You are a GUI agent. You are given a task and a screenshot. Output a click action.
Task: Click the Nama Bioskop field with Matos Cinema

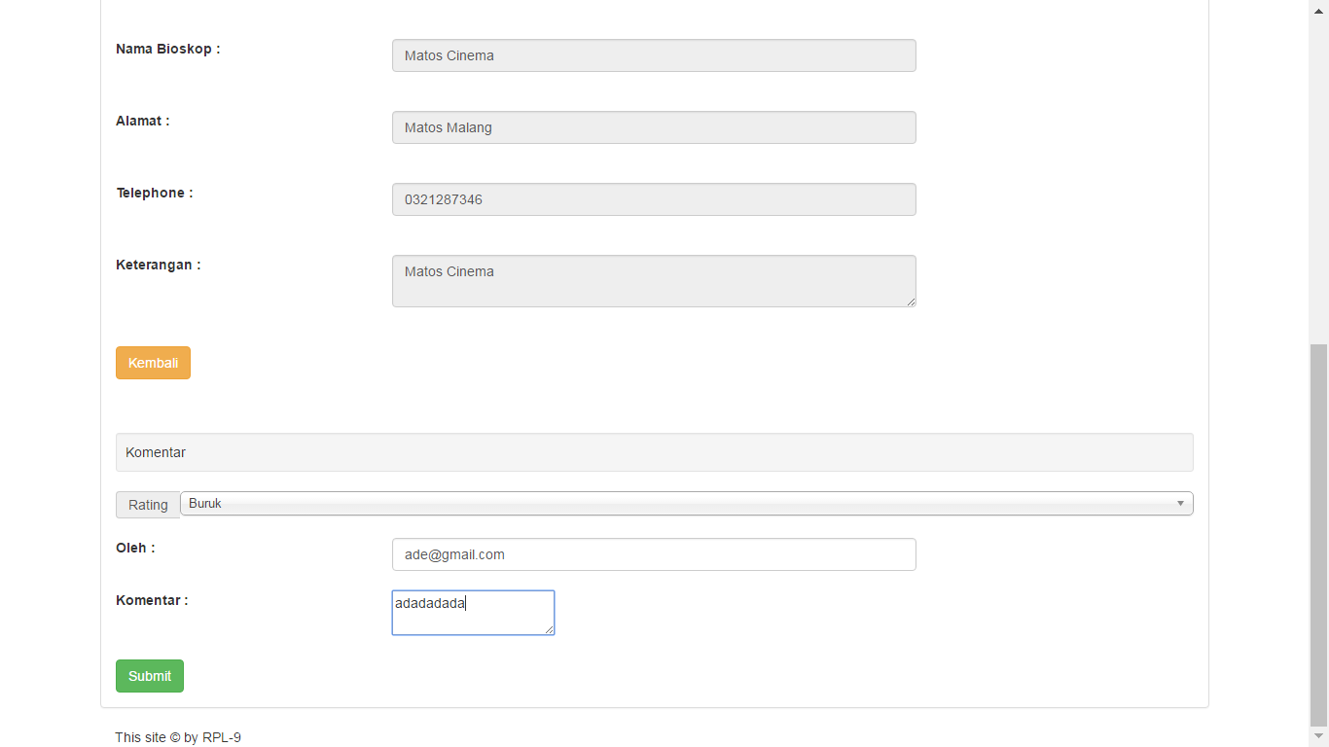(x=654, y=55)
